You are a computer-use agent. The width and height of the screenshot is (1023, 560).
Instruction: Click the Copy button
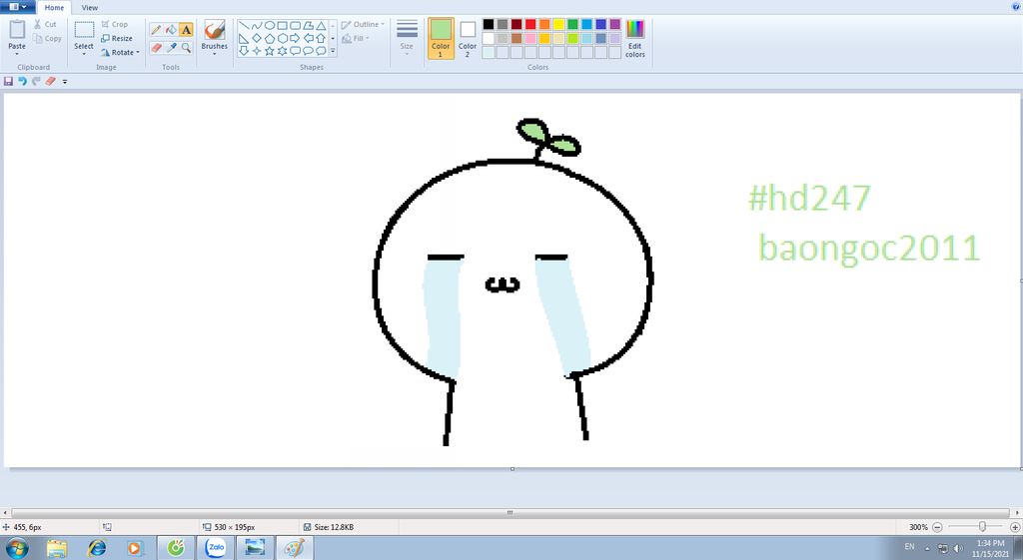47,39
